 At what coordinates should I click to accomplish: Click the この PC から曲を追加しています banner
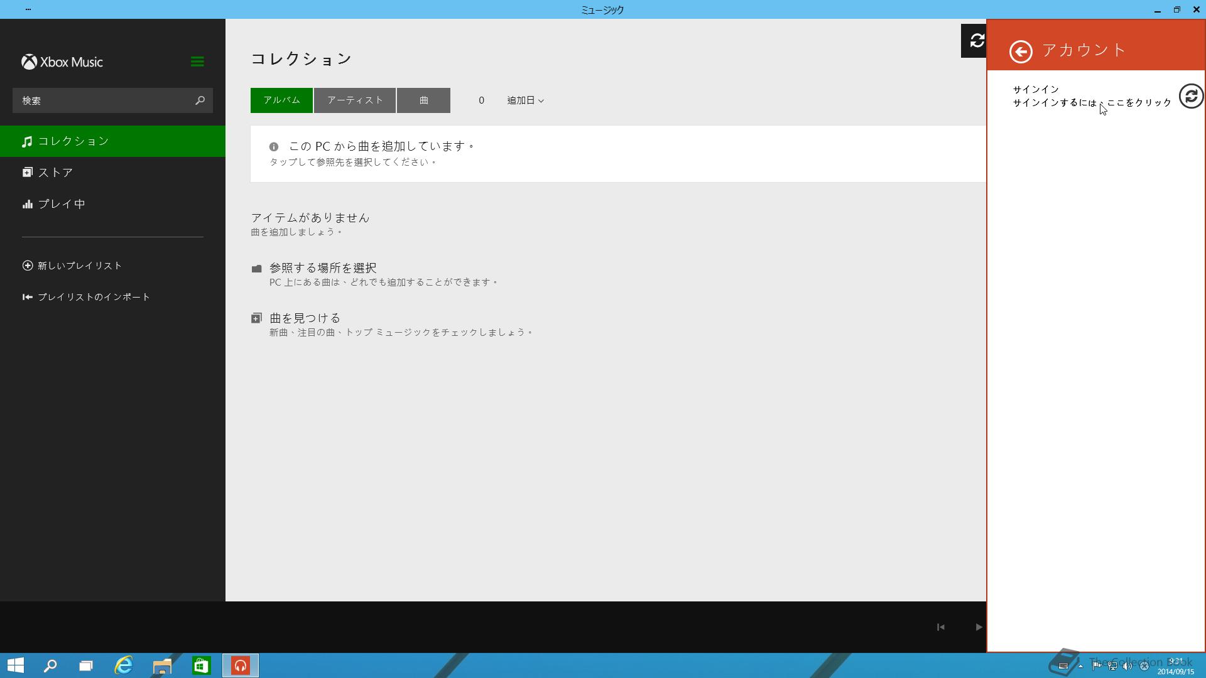tap(618, 154)
